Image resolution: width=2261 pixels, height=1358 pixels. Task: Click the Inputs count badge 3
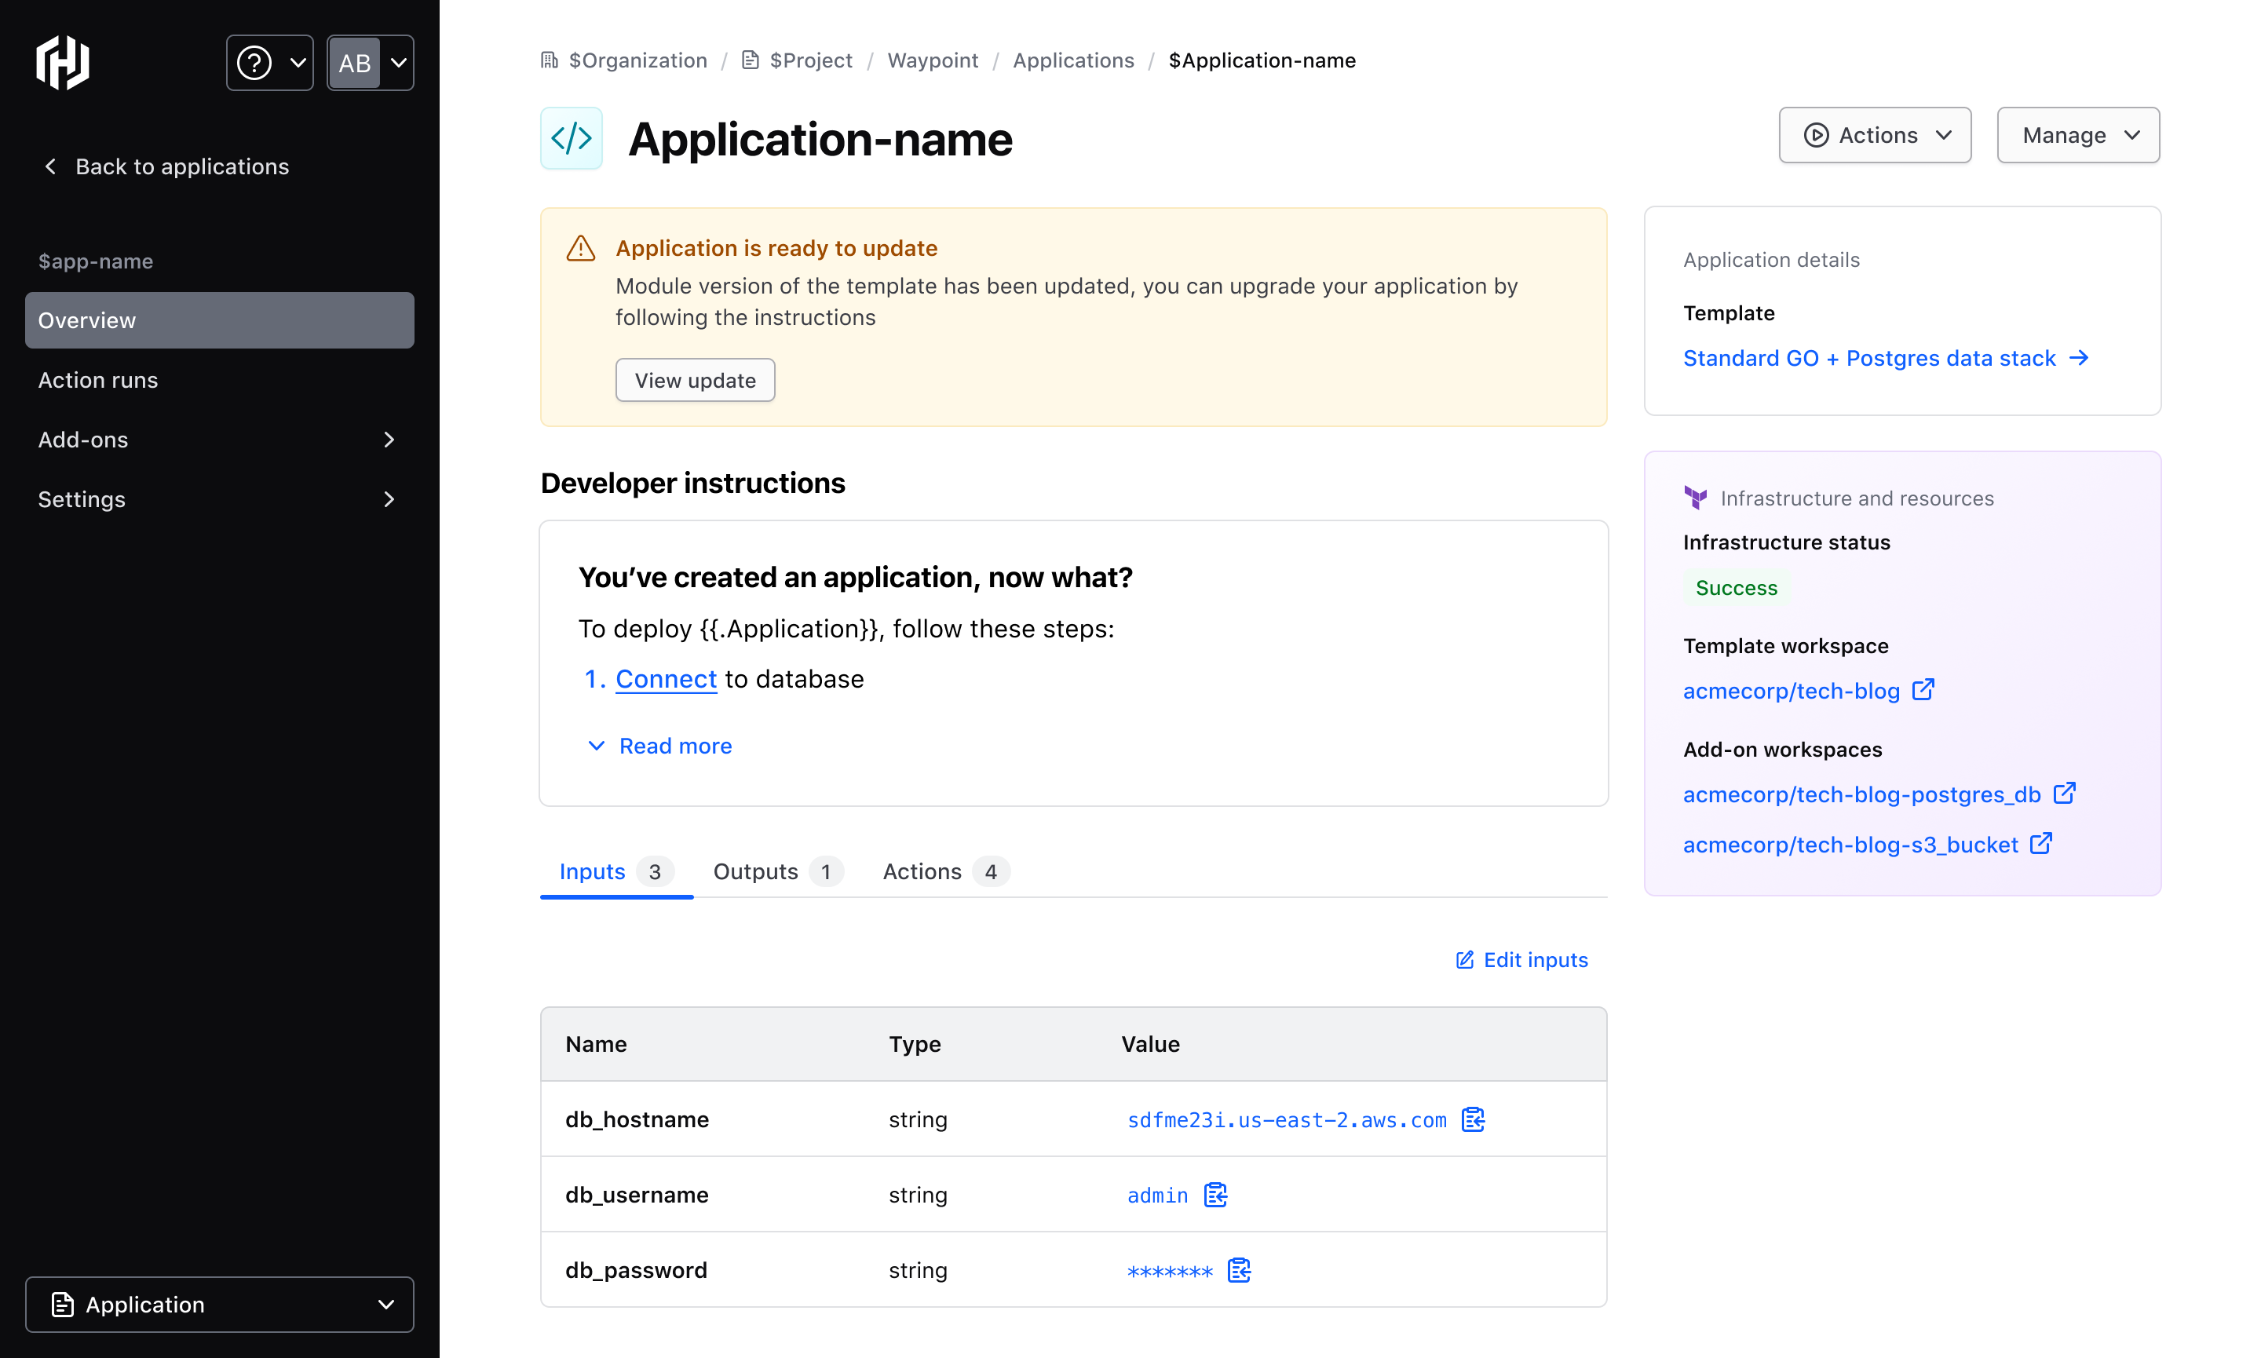point(654,872)
